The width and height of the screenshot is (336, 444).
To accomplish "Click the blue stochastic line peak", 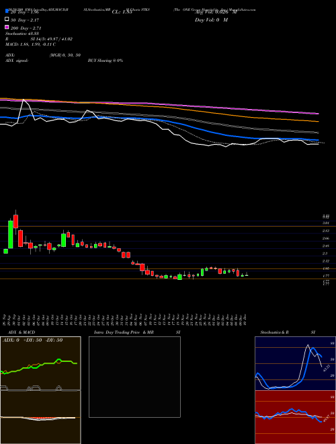I will [313, 349].
